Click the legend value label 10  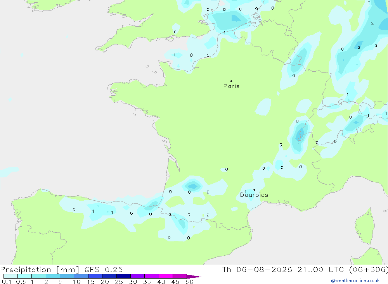tap(77, 282)
